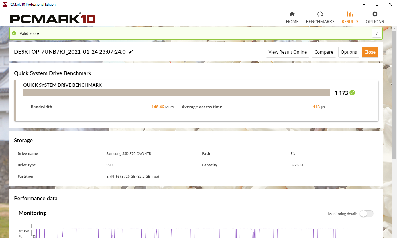Open the Compare dialog
The width and height of the screenshot is (397, 238).
(x=324, y=52)
